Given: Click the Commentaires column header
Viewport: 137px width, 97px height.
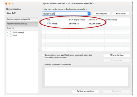Looking at the screenshot, I should (x=111, y=20).
